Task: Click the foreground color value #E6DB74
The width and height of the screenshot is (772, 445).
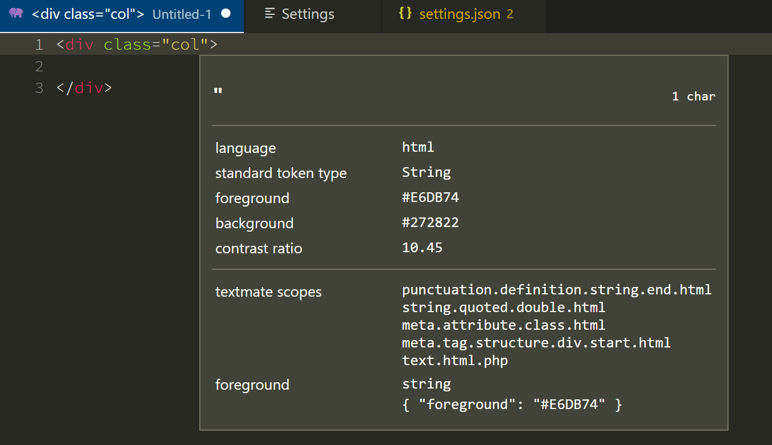Action: tap(429, 197)
